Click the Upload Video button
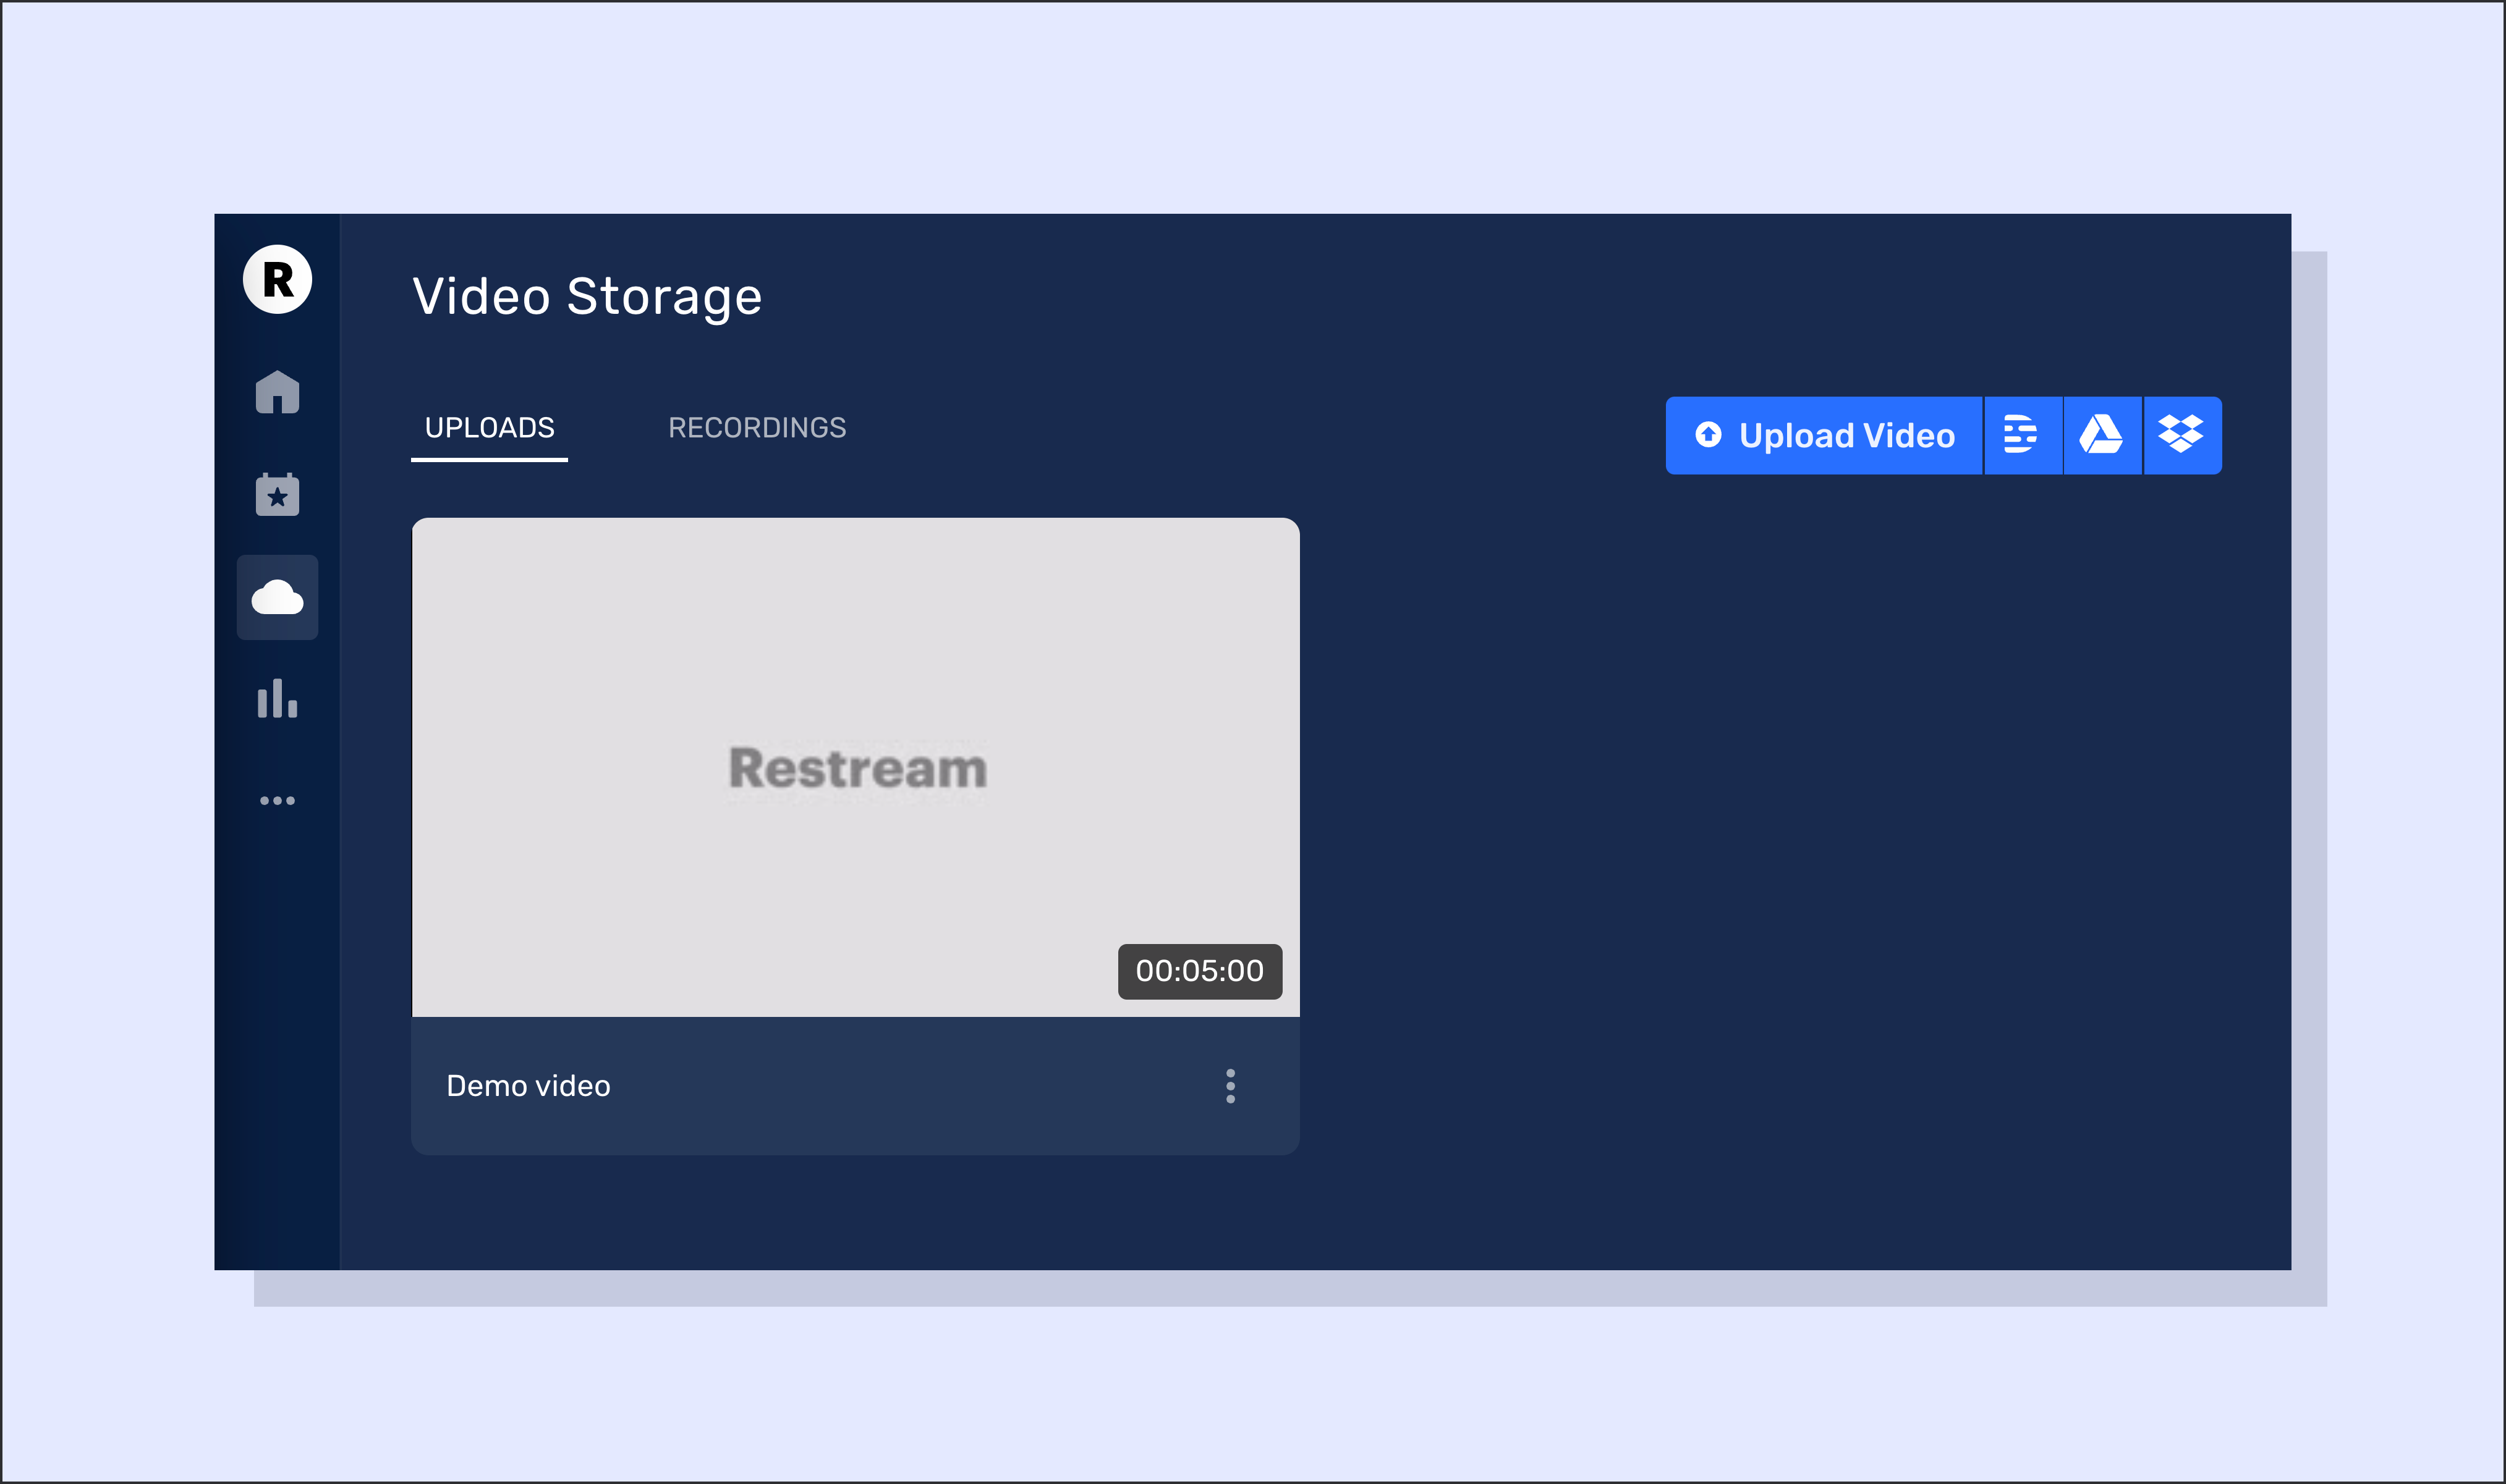The image size is (2506, 1484). click(x=1824, y=435)
